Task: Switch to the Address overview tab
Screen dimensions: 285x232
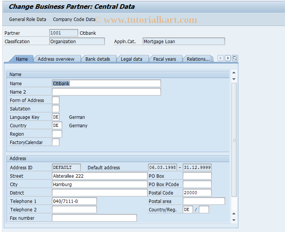Action: point(56,59)
